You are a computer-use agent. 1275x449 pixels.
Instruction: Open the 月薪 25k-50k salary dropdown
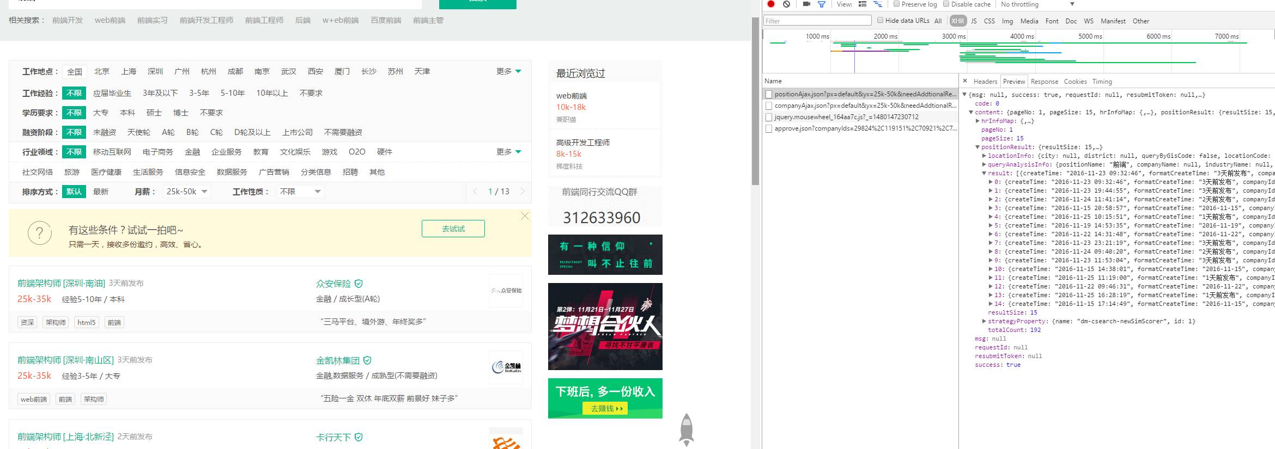pyautogui.click(x=187, y=192)
